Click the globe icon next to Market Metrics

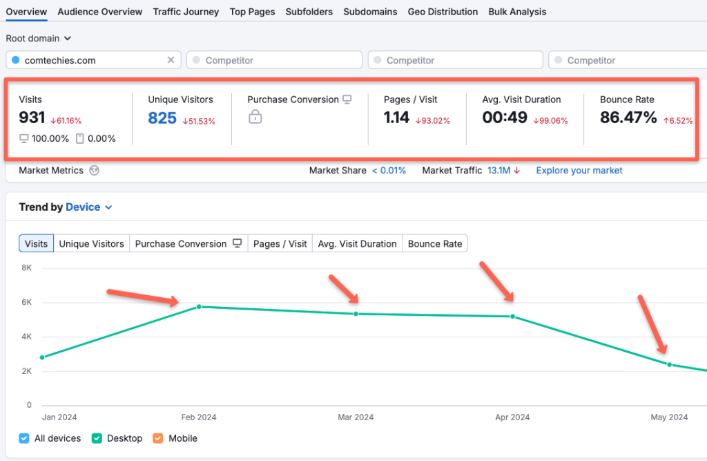click(94, 170)
